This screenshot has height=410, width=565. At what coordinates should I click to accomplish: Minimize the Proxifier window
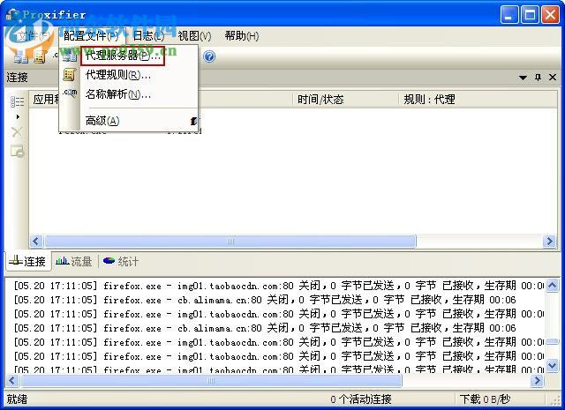coord(509,15)
